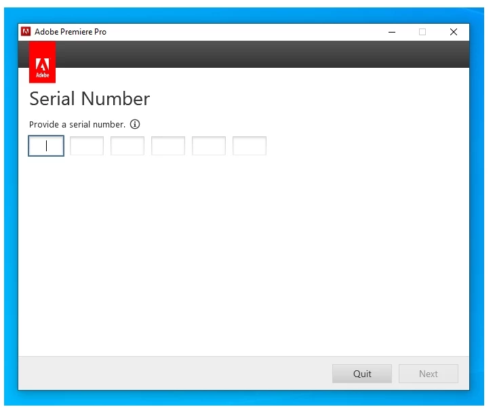
Task: Select the fourth serial number field
Action: tap(168, 146)
